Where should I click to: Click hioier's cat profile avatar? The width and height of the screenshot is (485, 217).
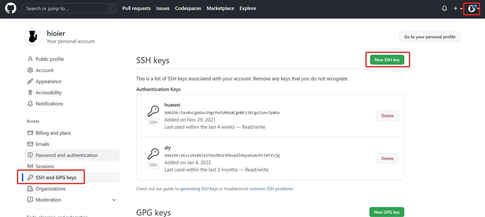pos(33,37)
